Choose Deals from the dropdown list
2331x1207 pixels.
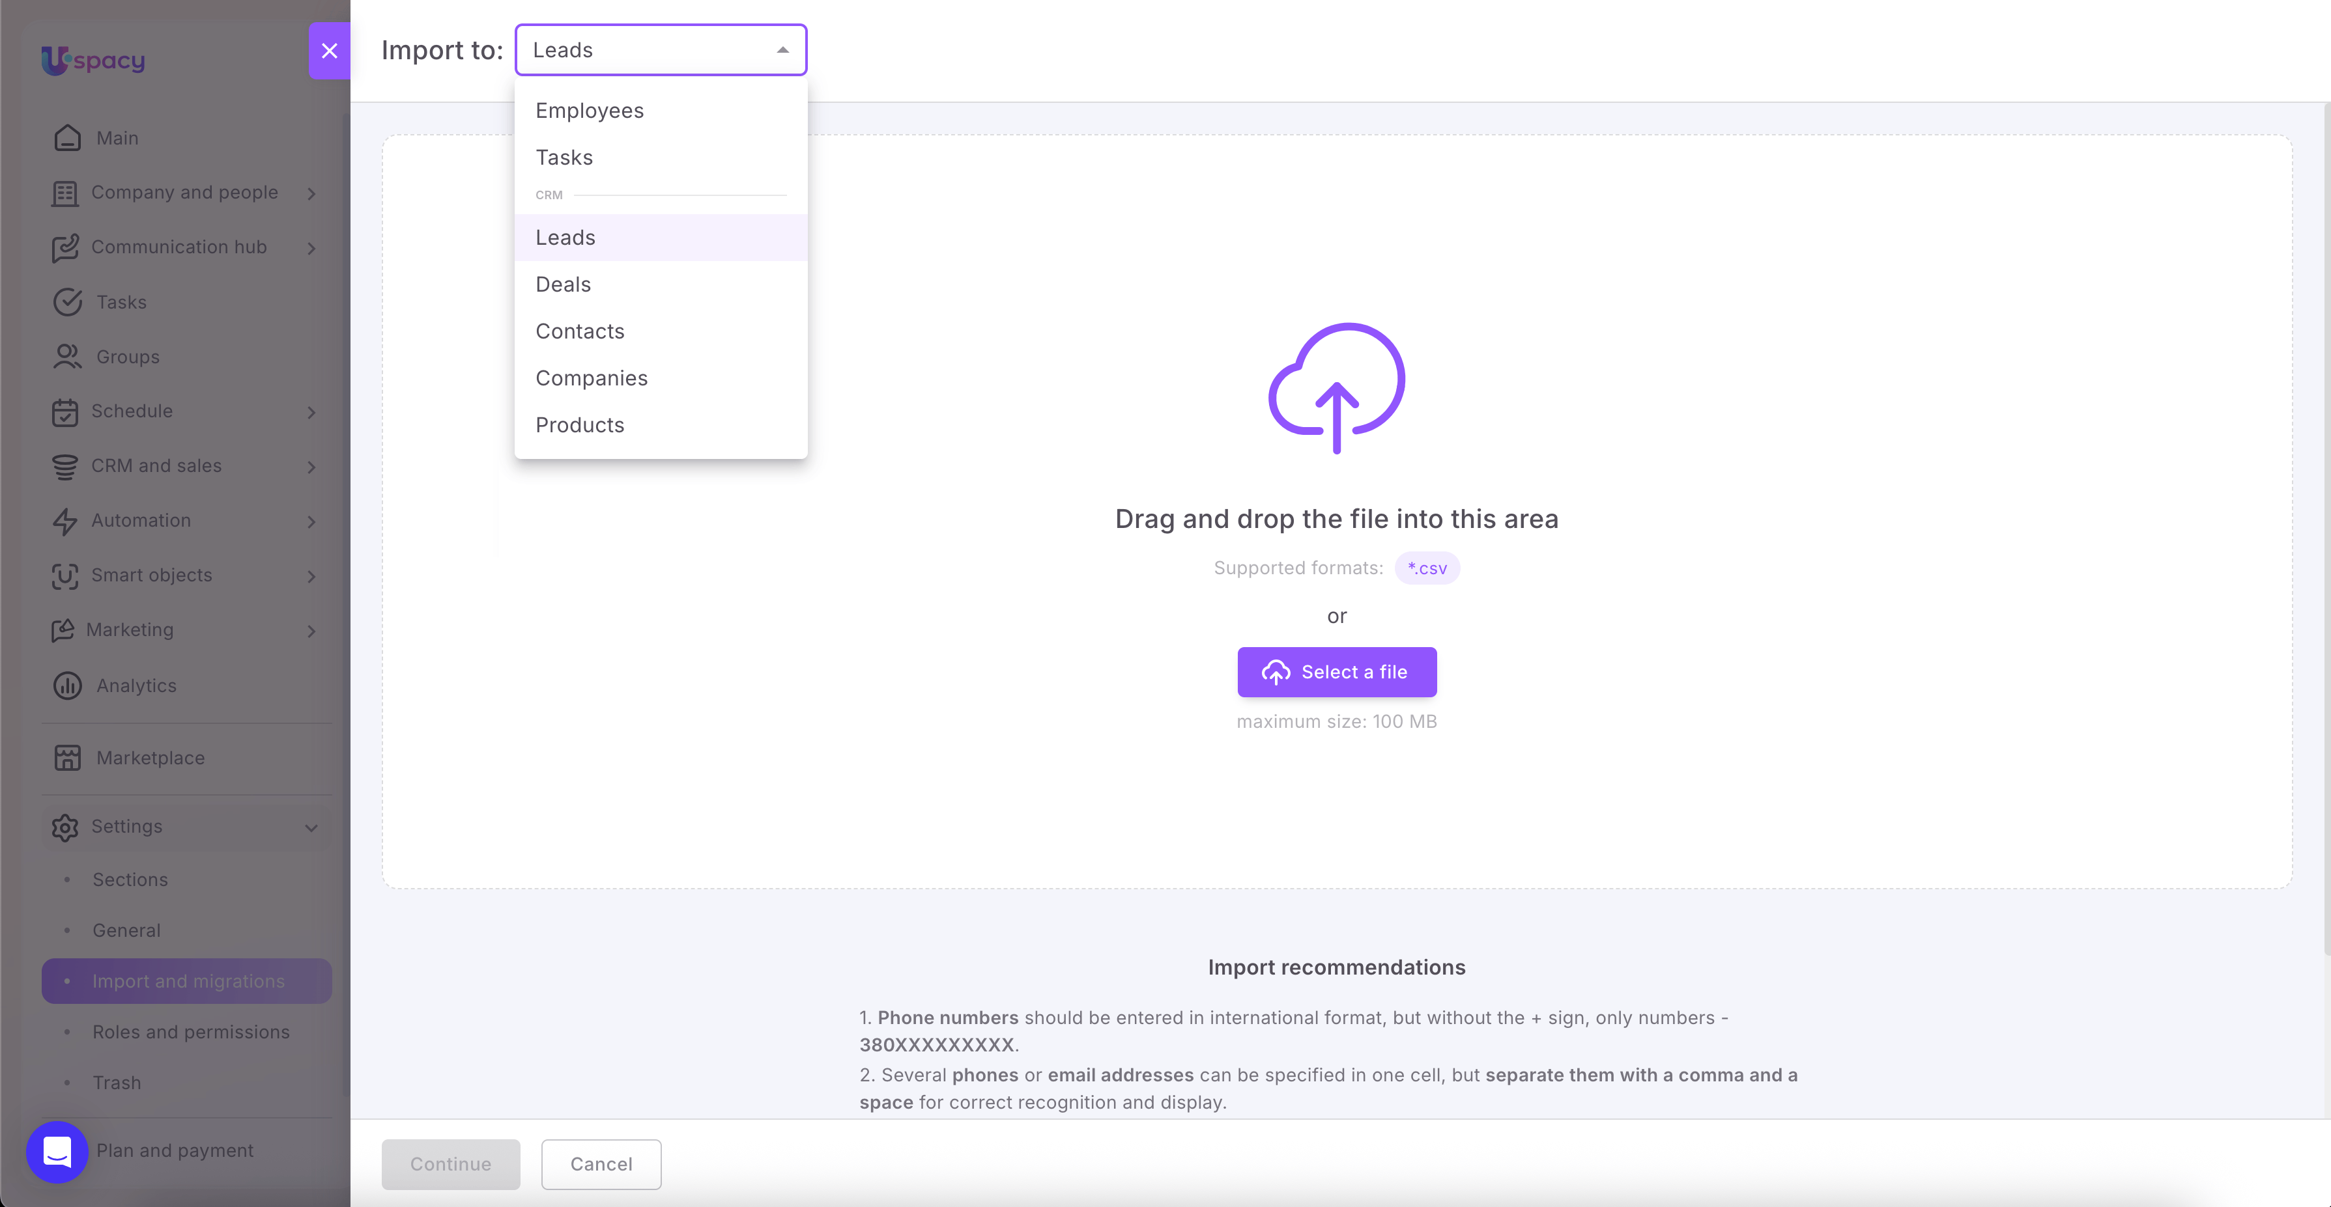tap(563, 284)
